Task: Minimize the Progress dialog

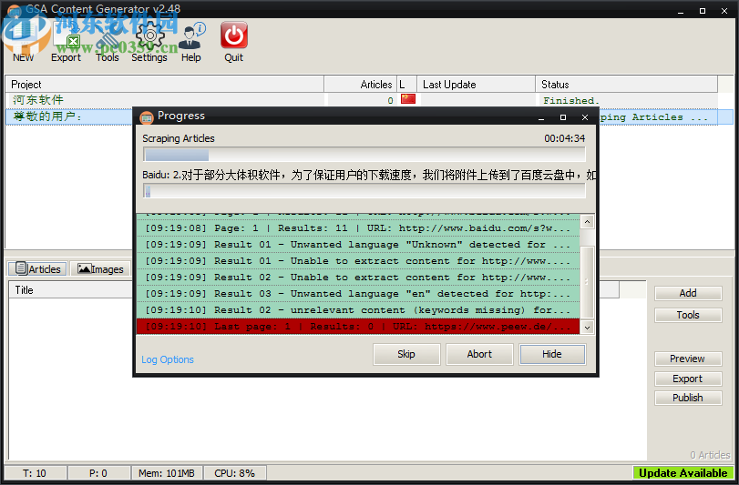Action: (541, 117)
